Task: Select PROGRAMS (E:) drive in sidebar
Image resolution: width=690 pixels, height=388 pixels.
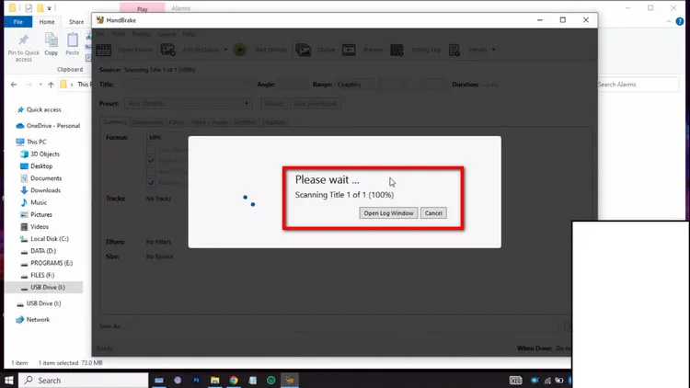Action: (52, 263)
